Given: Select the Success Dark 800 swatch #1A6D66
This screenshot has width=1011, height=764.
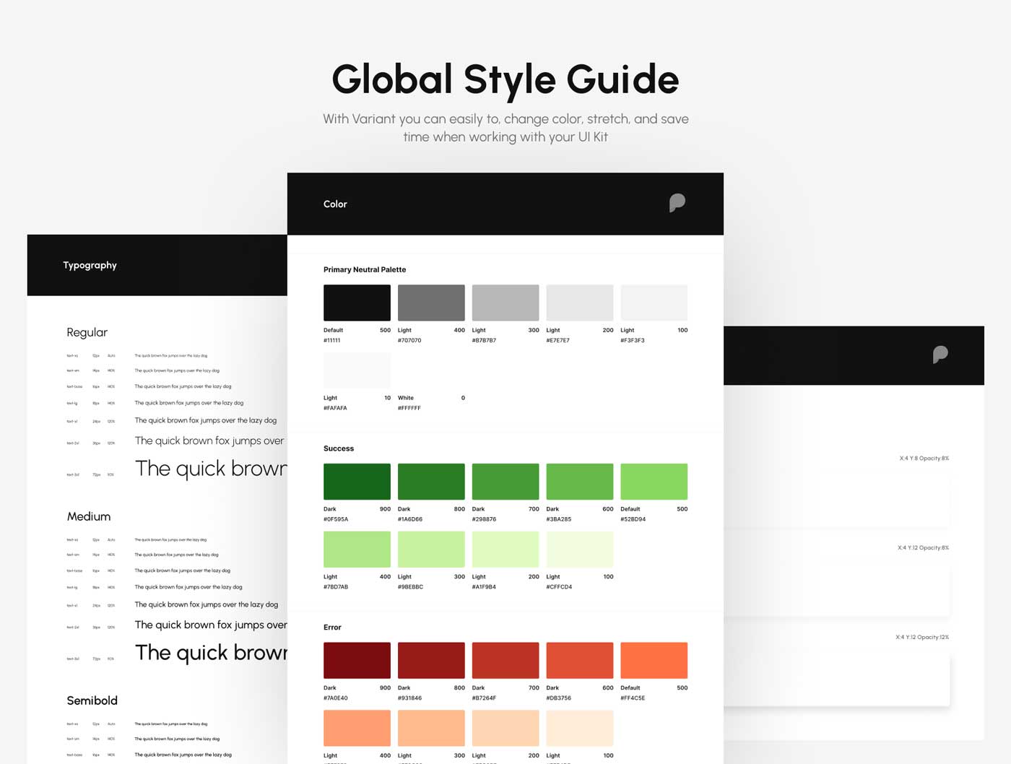Looking at the screenshot, I should pos(431,482).
